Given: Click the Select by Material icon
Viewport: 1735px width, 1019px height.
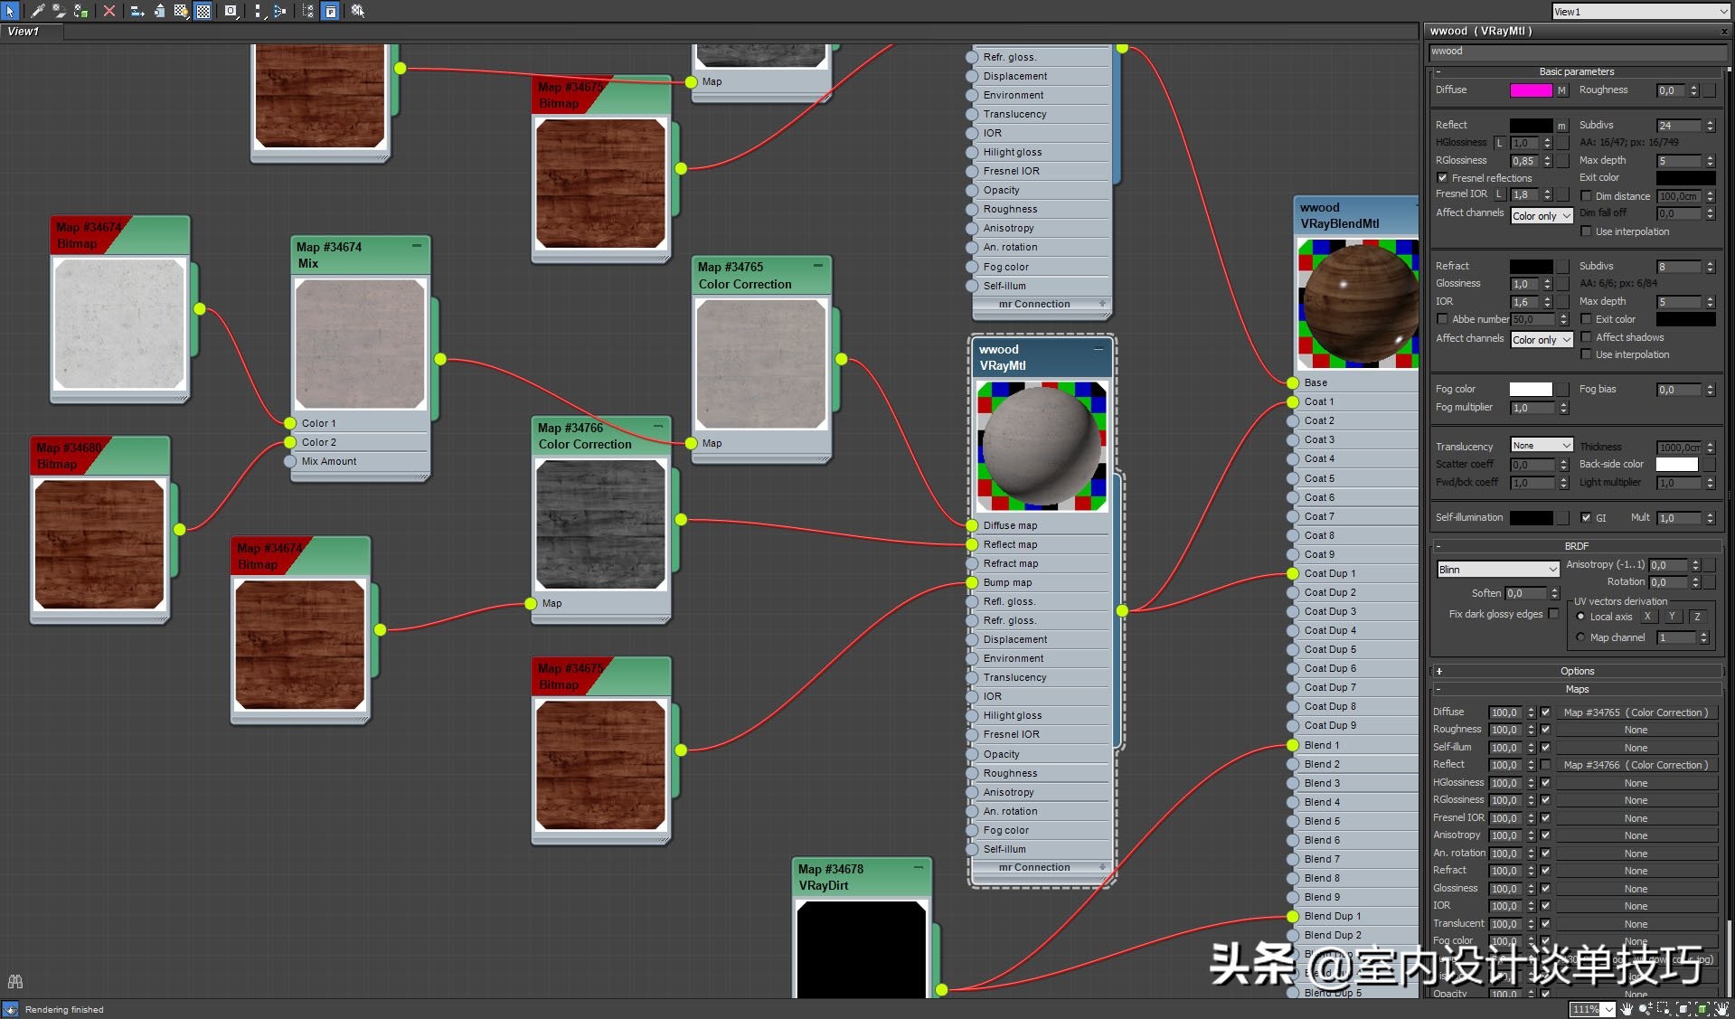Looking at the screenshot, I should [x=358, y=12].
